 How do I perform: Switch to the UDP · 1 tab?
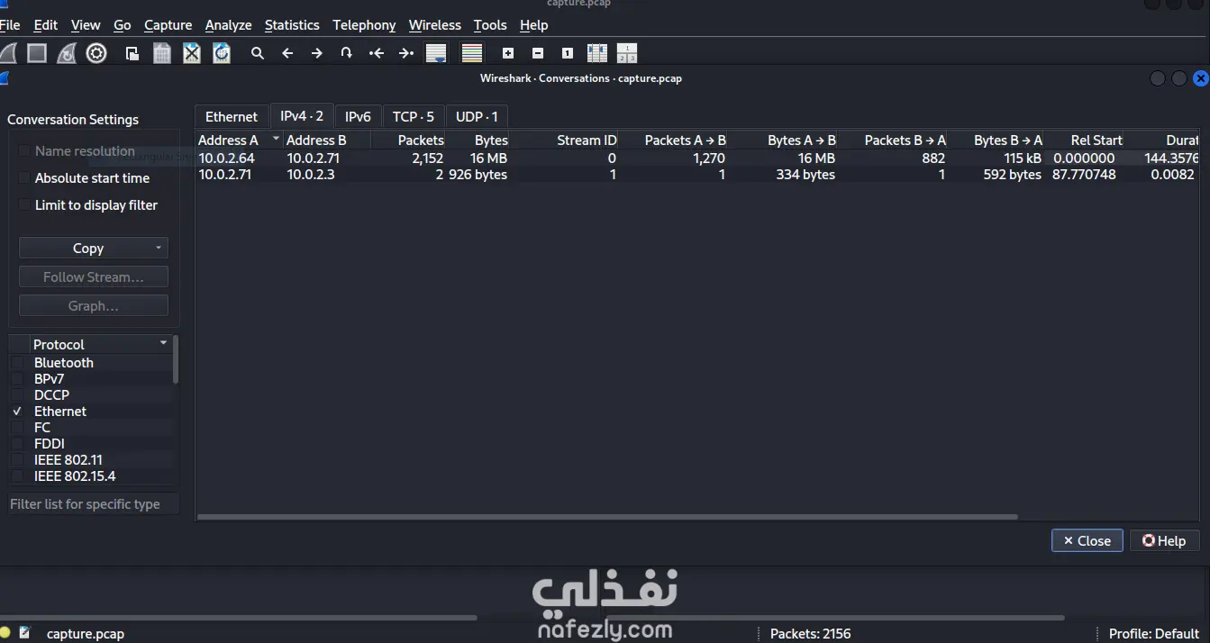477,116
